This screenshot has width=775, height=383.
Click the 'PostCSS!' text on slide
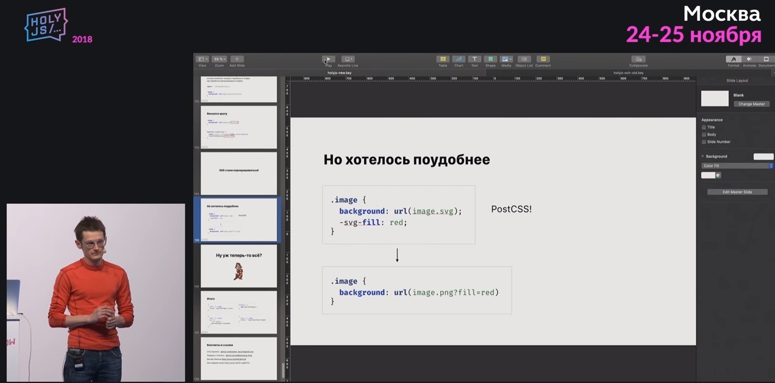(x=512, y=209)
